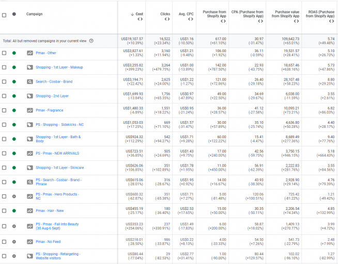
Task: Open the Shopping - 1st Layer - Skincare campaign
Action: (60, 168)
